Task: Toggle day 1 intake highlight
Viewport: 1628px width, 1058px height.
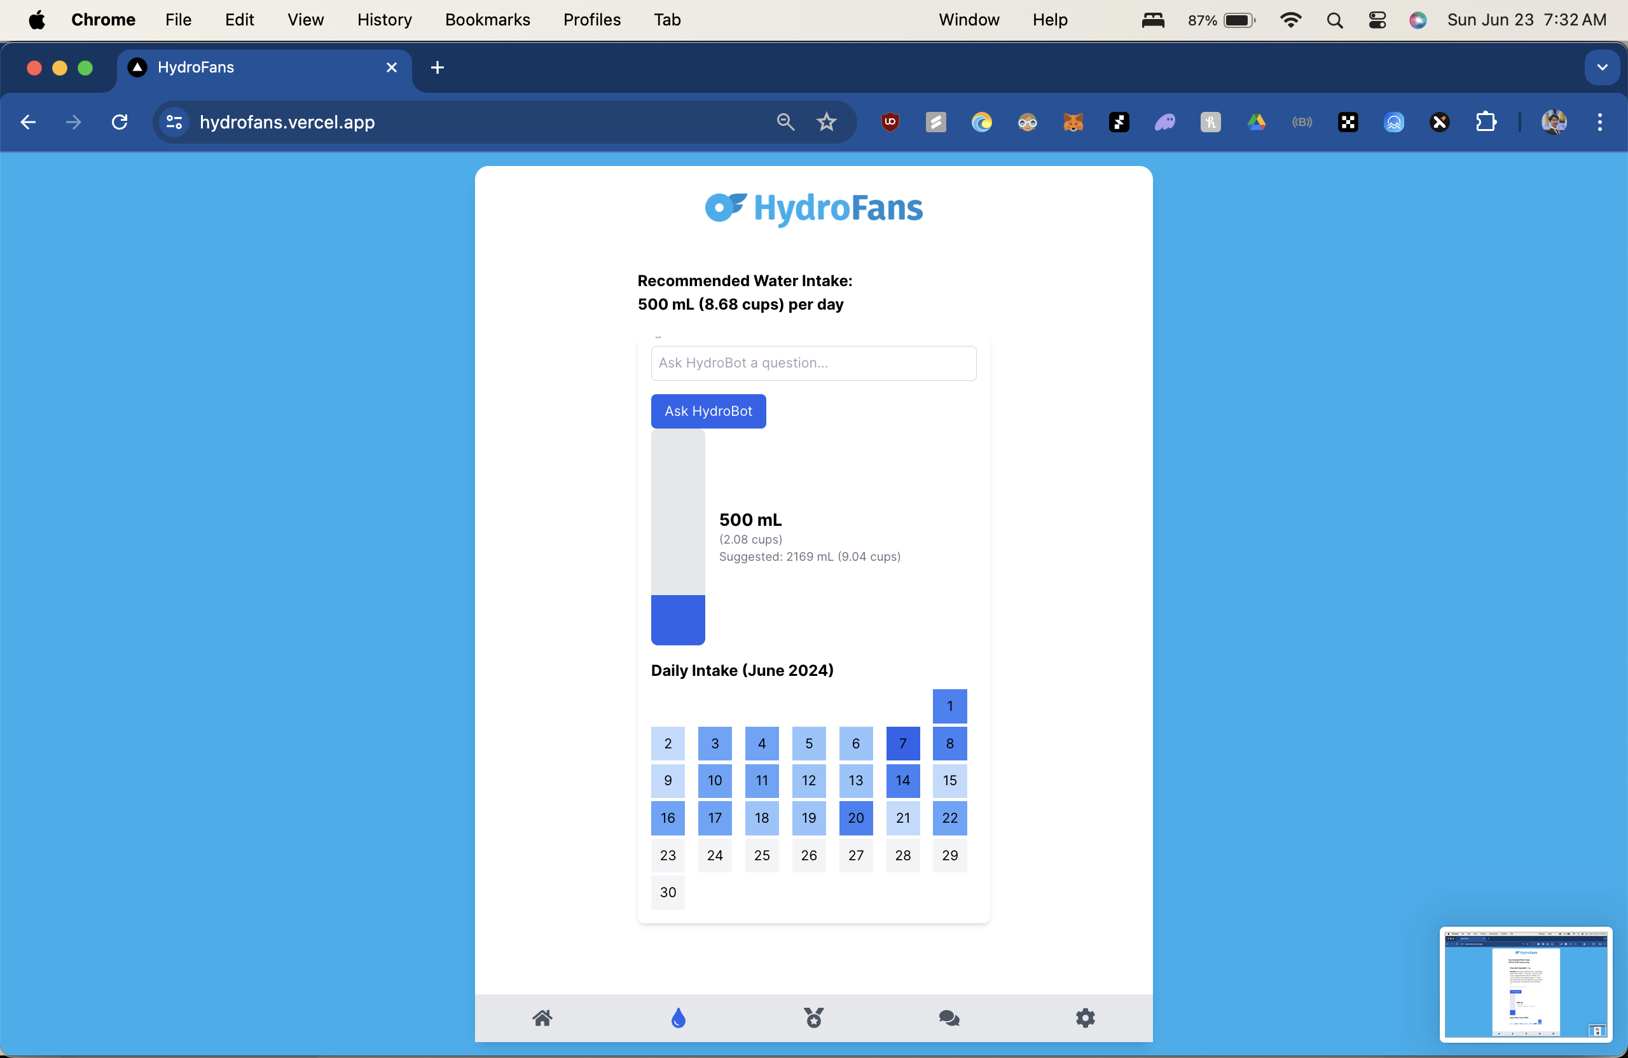Action: tap(949, 706)
